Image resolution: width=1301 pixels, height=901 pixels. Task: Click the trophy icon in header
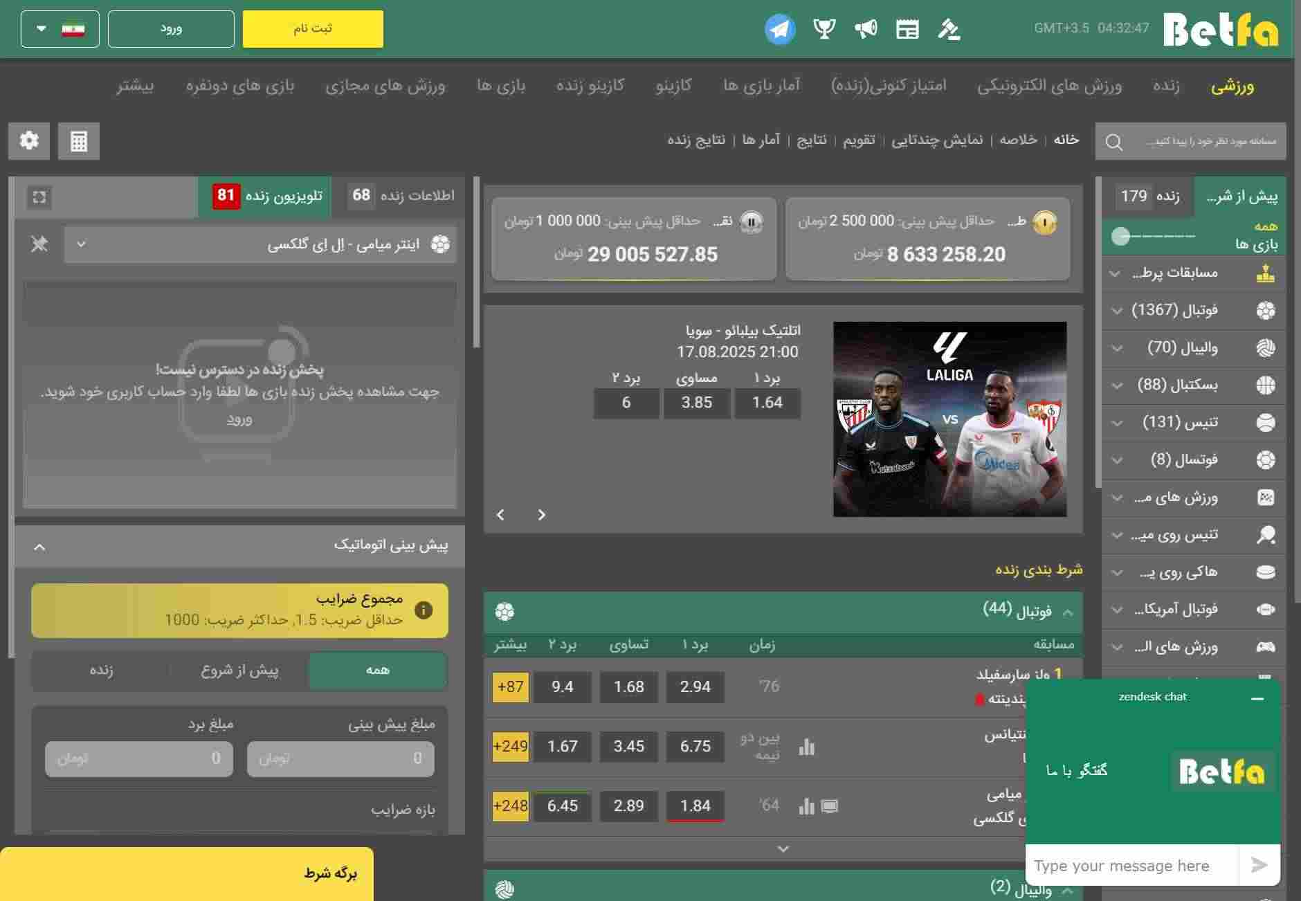824,29
